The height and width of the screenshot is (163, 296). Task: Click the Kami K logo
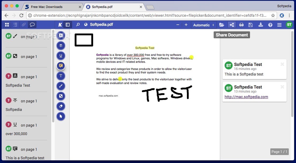[x=60, y=25]
